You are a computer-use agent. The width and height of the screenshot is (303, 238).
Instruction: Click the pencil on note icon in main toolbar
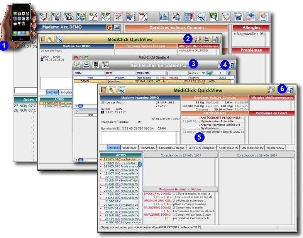click(93, 17)
